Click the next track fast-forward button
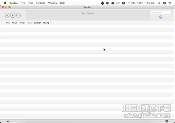The image size is (175, 123). point(18,15)
